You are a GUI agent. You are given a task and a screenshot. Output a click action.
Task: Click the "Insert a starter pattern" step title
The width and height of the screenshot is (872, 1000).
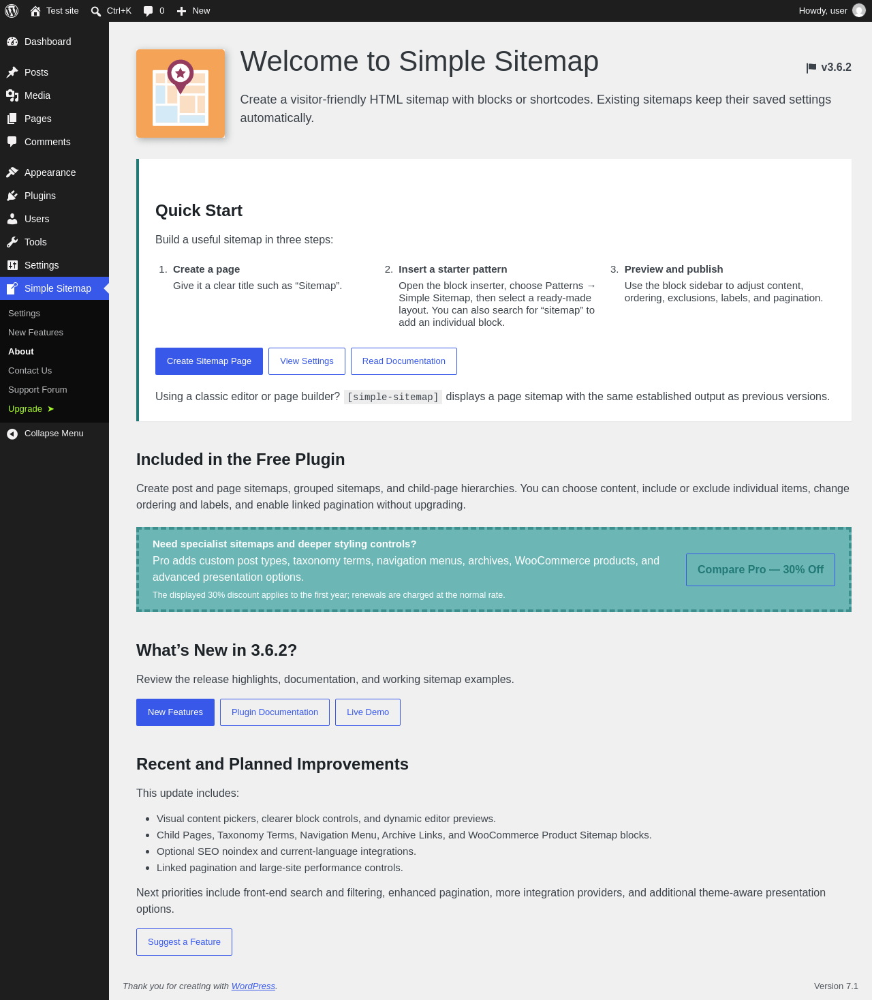[453, 269]
